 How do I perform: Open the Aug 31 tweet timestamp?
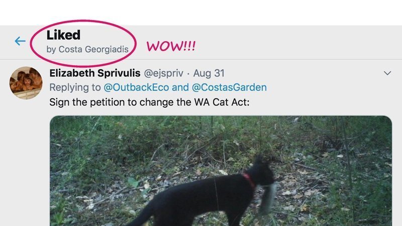[209, 73]
